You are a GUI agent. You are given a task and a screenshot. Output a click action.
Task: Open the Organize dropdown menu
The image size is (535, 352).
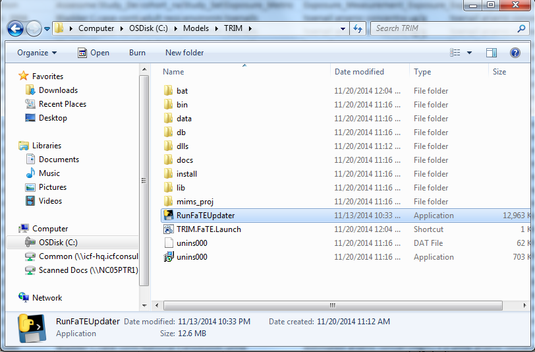pyautogui.click(x=37, y=53)
